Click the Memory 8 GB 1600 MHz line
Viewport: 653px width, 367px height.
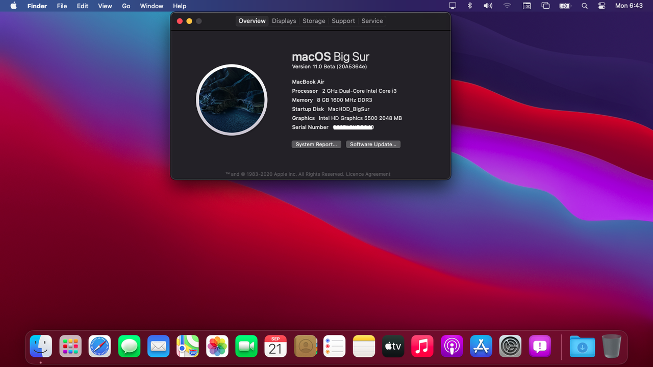[332, 100]
